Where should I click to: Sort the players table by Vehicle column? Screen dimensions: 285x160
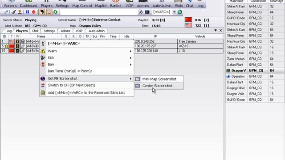[x=200, y=36]
